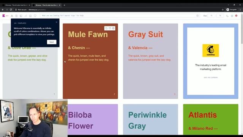Viewport: 243px width, 137px height.
Task: Click the Khroma logo icon
Action: coord(4,16)
